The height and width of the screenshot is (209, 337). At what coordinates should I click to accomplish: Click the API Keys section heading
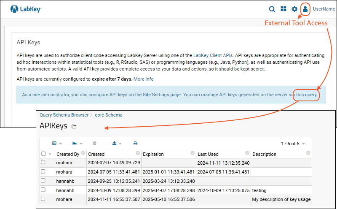coord(28,43)
